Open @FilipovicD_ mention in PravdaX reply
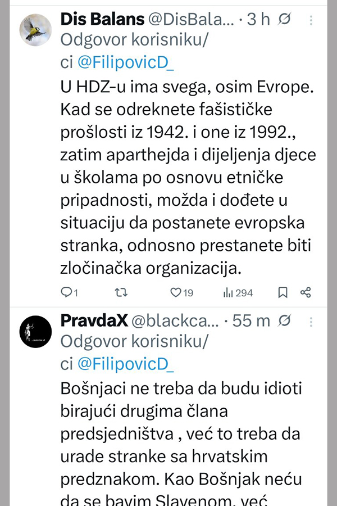337x506 pixels. tap(125, 365)
